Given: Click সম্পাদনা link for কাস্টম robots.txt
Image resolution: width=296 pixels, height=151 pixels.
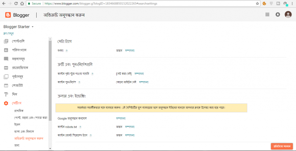Looking at the screenshot, I should click(130, 127).
